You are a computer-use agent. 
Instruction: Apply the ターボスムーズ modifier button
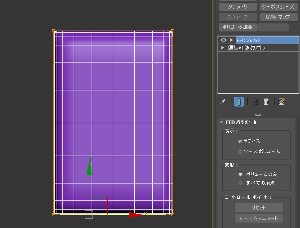[x=278, y=7]
